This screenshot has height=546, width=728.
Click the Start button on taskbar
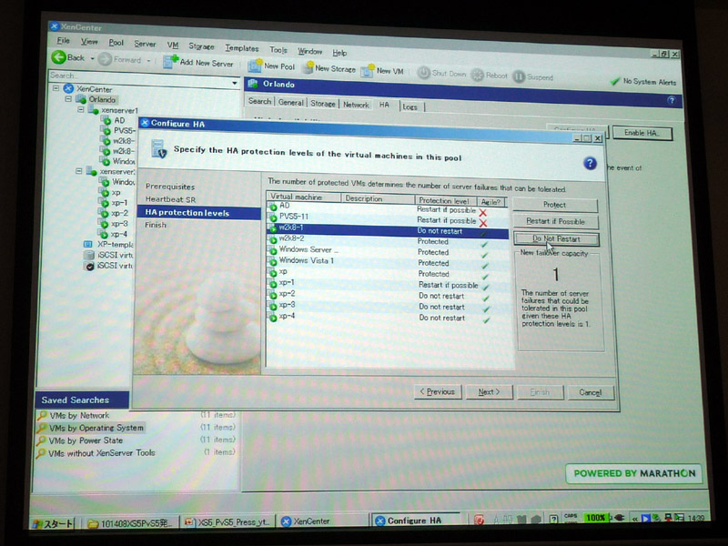52,524
